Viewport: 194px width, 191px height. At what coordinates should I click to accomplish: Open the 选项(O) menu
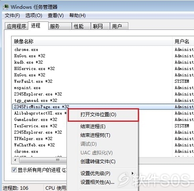pyautogui.click(x=34, y=16)
